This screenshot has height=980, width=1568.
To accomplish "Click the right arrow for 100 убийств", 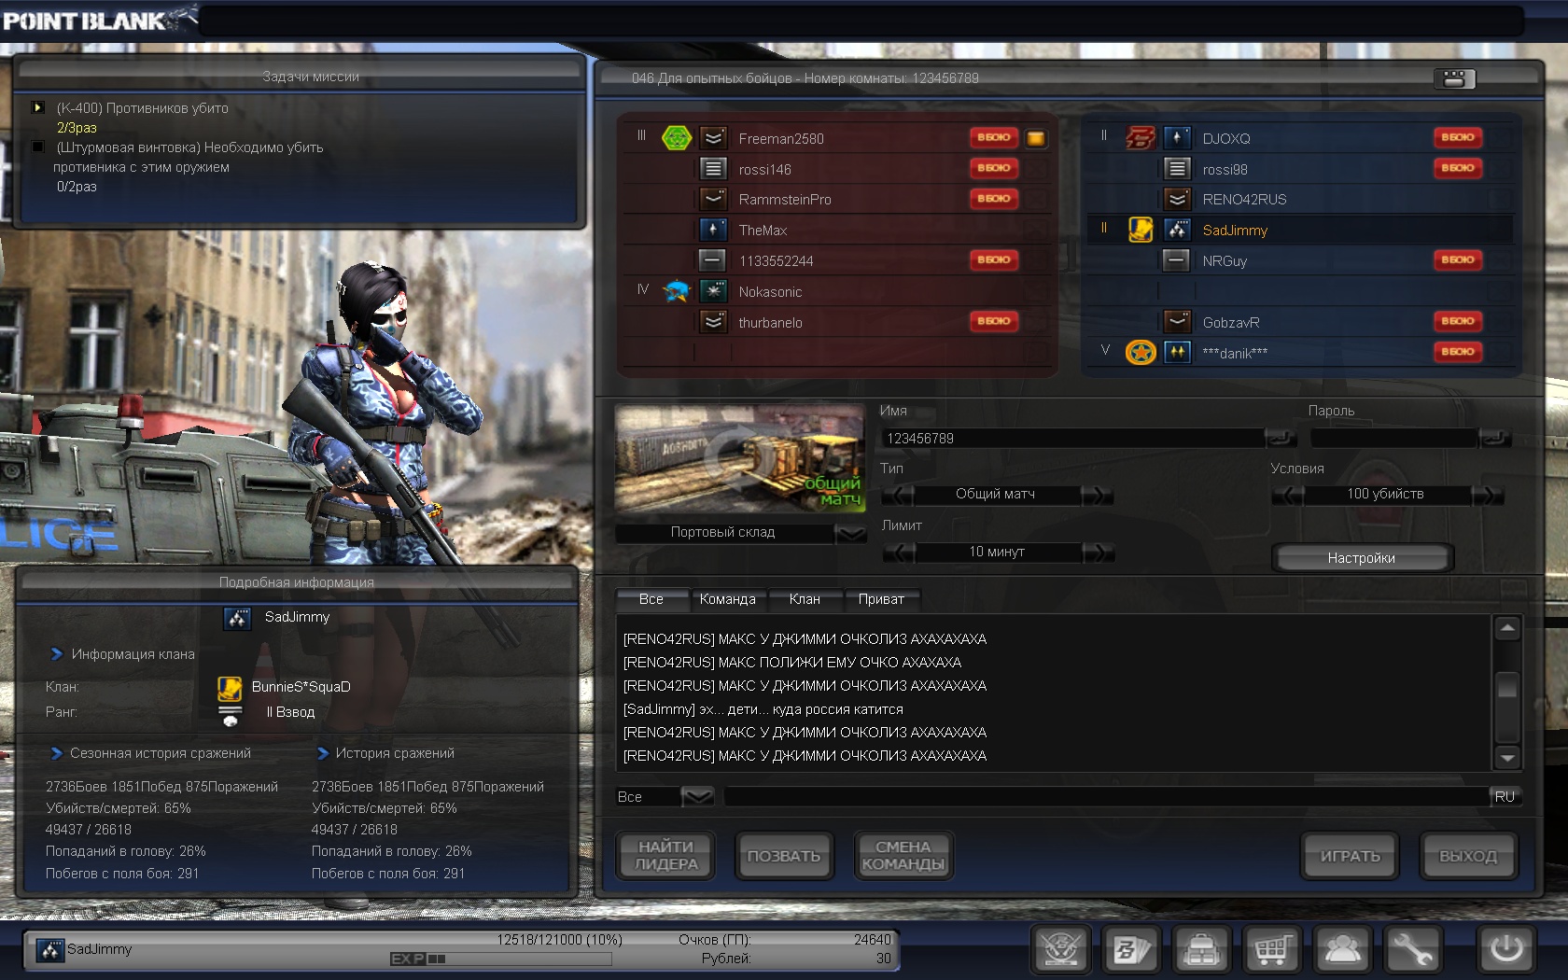I will [1489, 495].
